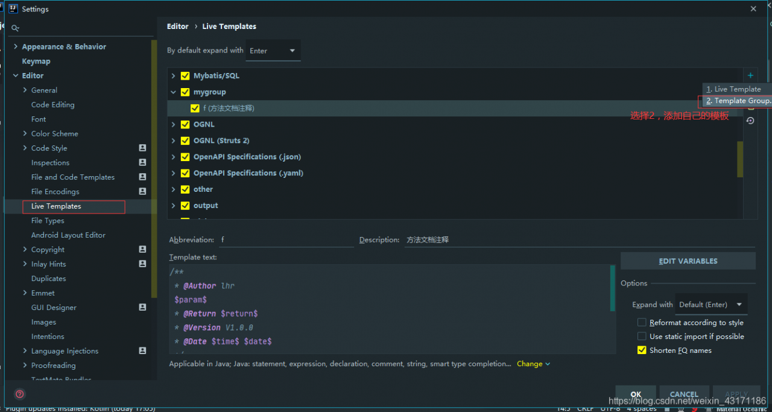The height and width of the screenshot is (412, 772).
Task: Collapse the Editor settings section
Action: (16, 75)
